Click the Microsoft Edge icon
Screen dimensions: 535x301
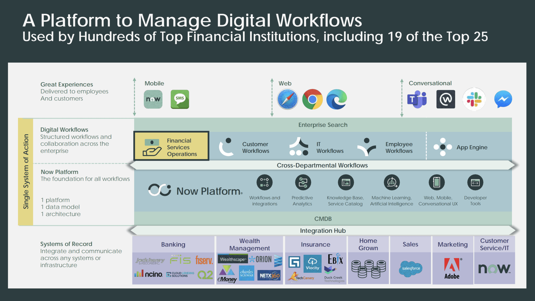click(x=337, y=99)
